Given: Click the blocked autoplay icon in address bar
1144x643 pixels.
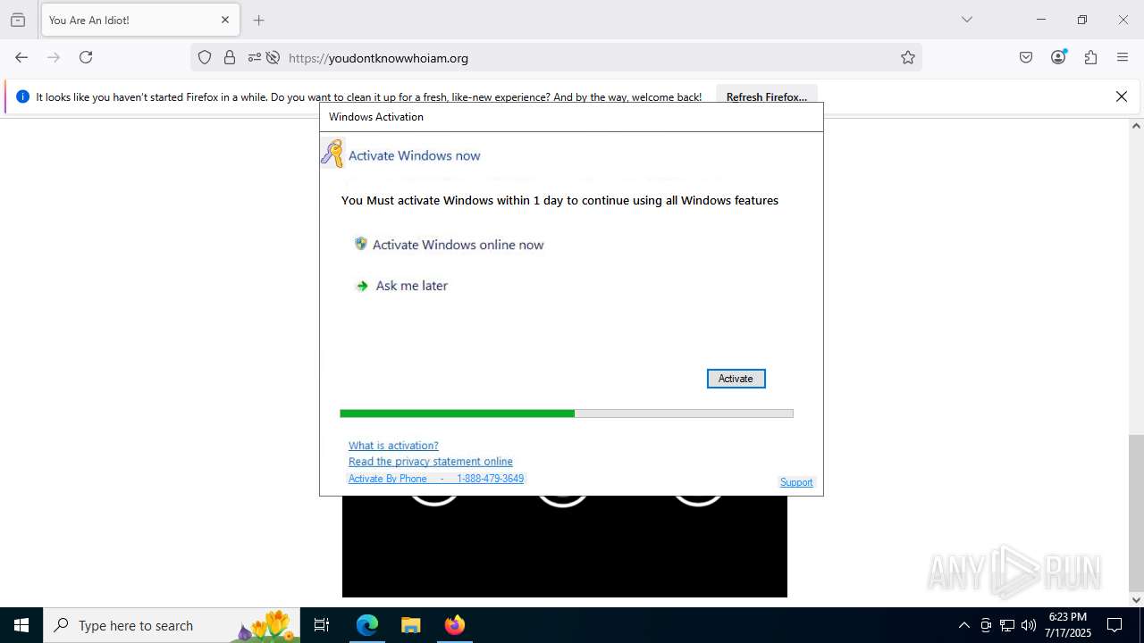Looking at the screenshot, I should (x=273, y=58).
